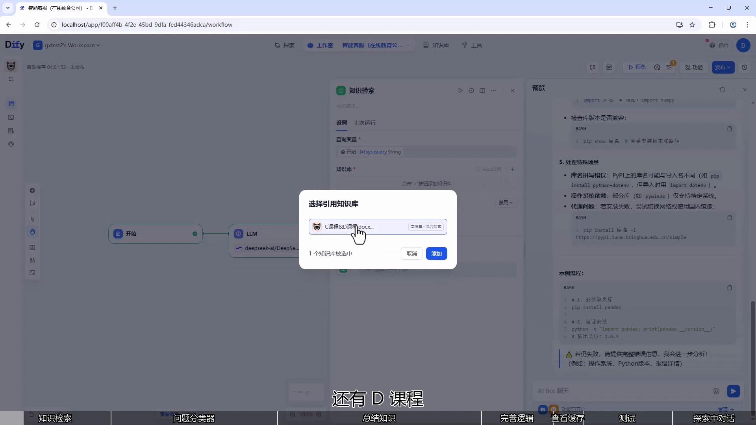
Task: Close the 预览 panel
Action: pyautogui.click(x=745, y=90)
